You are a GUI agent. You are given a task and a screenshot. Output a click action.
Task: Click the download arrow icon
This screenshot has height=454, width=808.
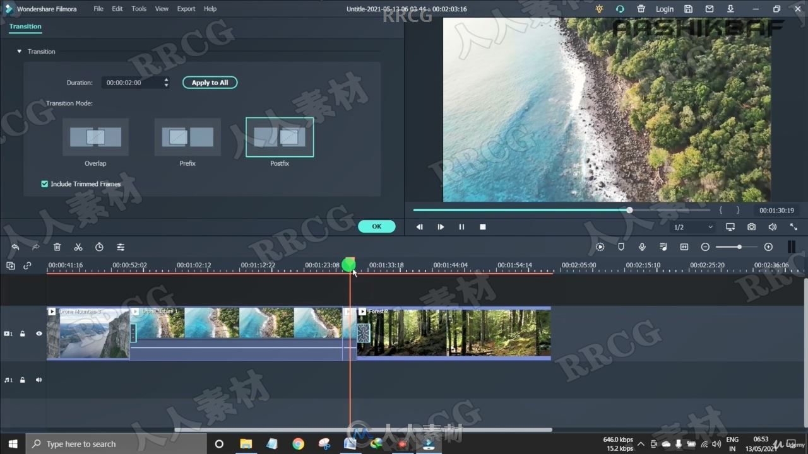coord(730,9)
